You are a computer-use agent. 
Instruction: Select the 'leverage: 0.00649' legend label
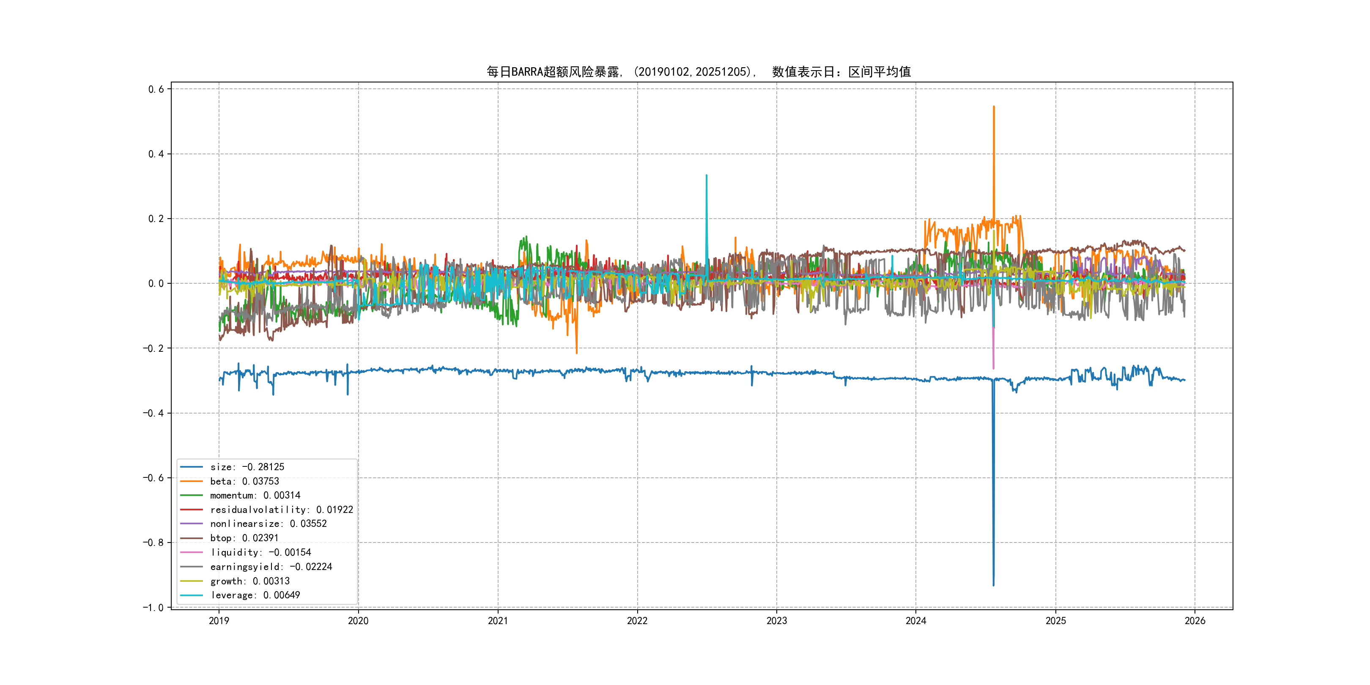[x=255, y=595]
